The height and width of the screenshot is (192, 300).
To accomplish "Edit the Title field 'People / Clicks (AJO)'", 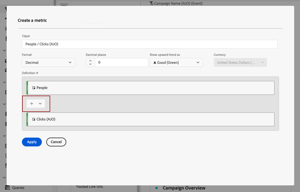I will click(x=150, y=44).
